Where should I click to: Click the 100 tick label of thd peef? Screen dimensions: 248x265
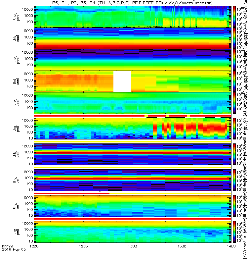click(x=29, y=86)
